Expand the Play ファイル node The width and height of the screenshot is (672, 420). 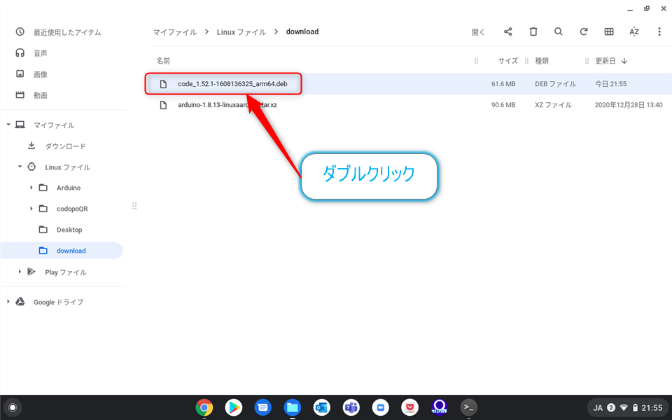pos(20,272)
